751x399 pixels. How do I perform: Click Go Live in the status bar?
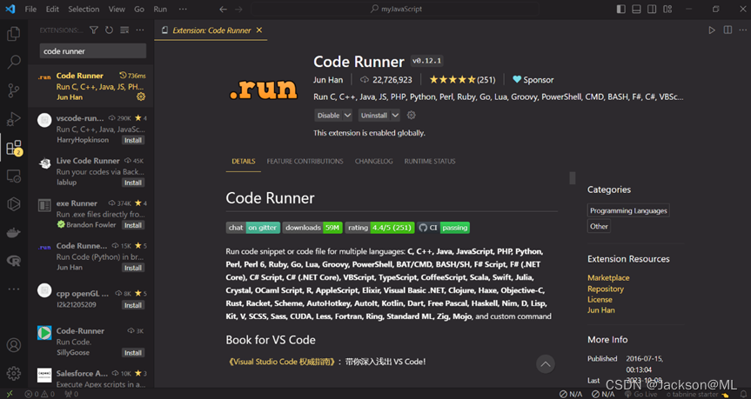(x=641, y=394)
